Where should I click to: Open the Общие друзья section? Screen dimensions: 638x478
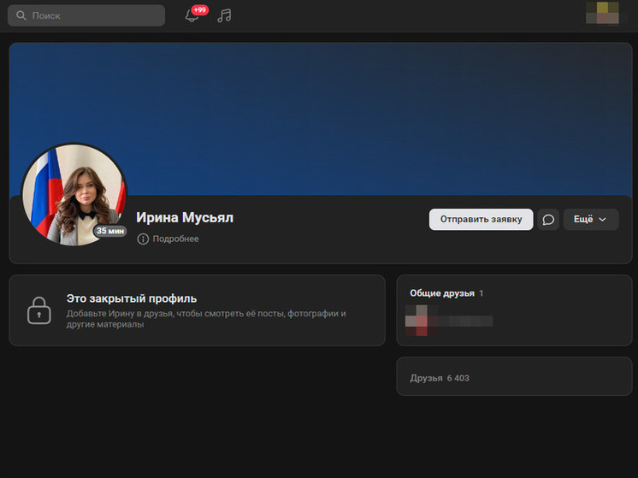point(441,293)
